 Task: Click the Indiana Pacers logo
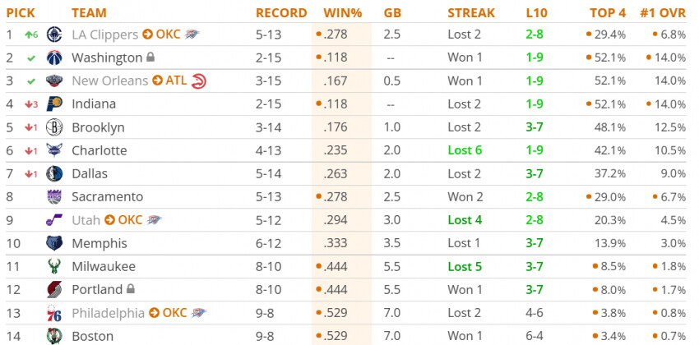click(x=54, y=103)
